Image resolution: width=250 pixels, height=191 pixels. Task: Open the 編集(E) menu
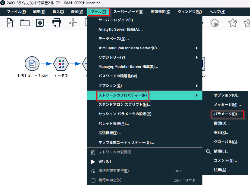(x=39, y=12)
